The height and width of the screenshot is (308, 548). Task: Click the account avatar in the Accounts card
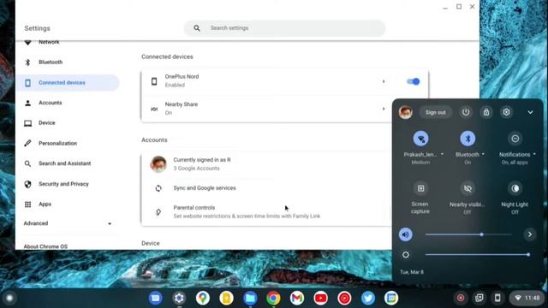tap(158, 164)
